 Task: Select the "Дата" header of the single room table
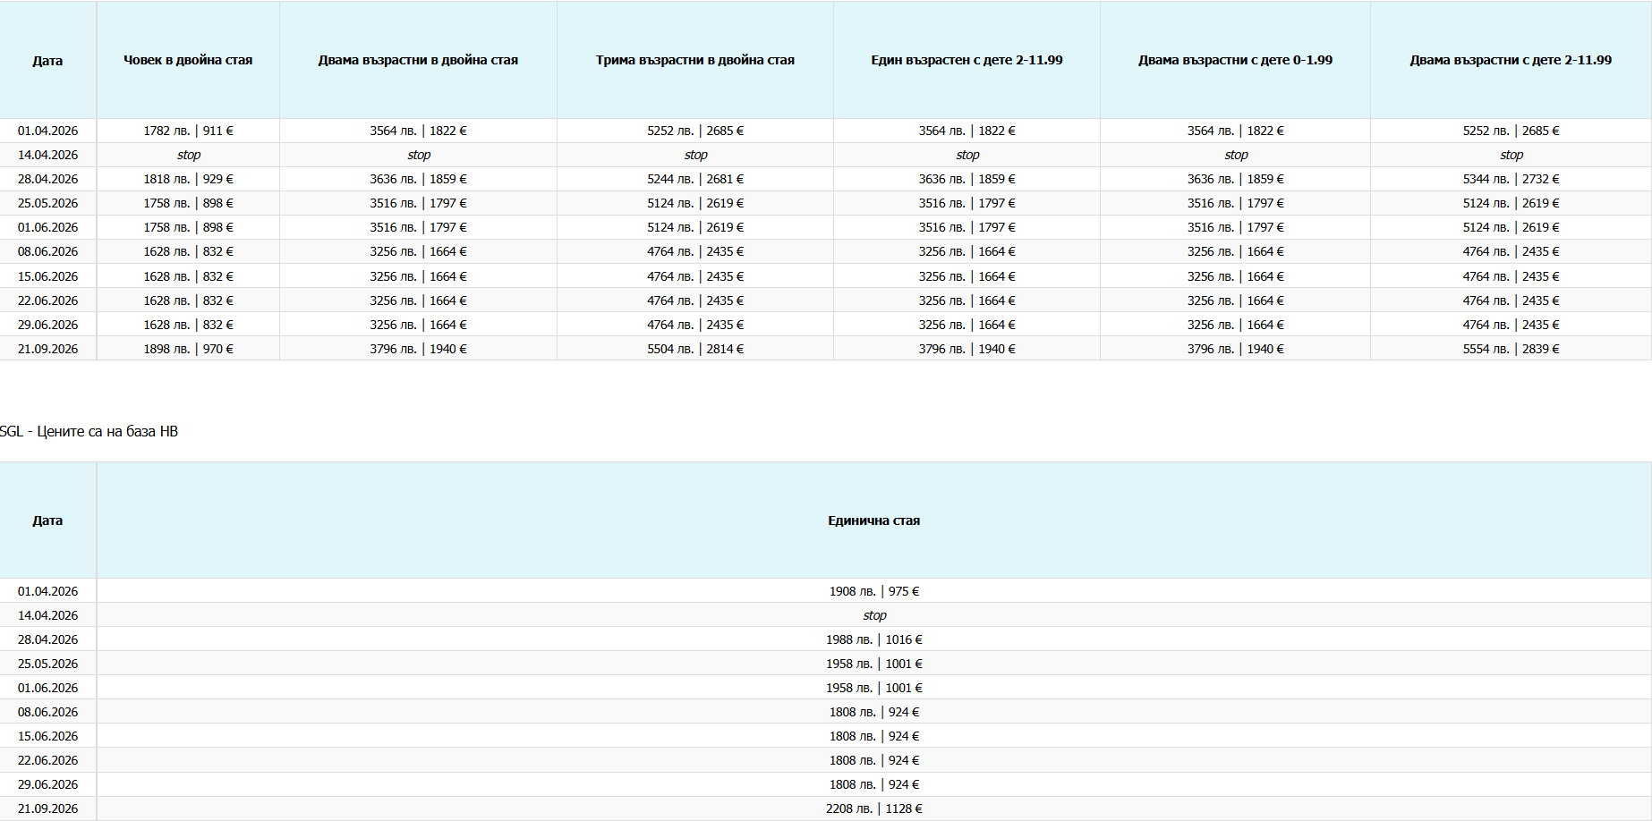click(x=47, y=521)
